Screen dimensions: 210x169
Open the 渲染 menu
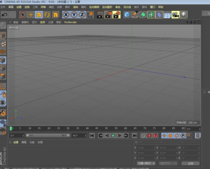(x=76, y=7)
